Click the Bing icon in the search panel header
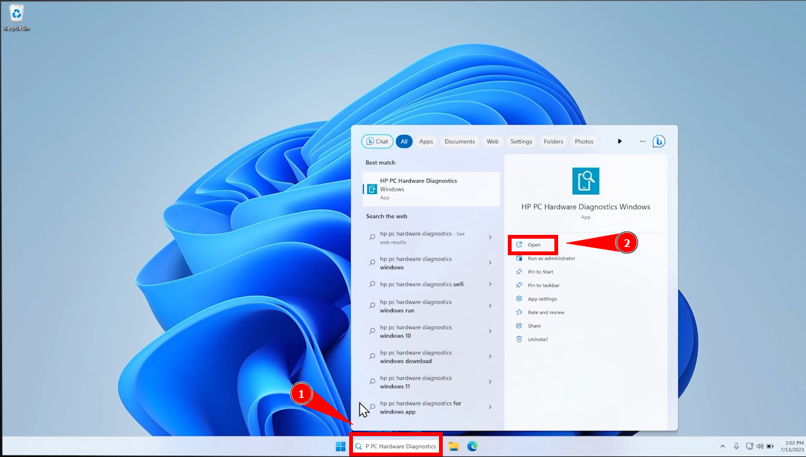 (658, 141)
